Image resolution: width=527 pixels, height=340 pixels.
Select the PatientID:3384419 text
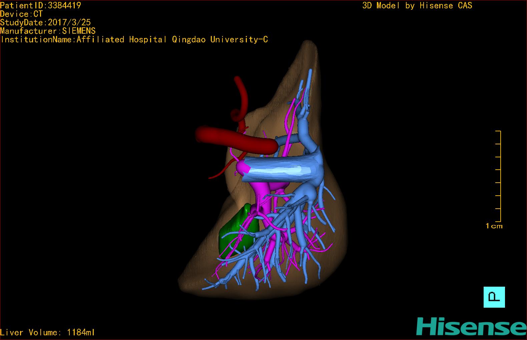tap(40, 5)
